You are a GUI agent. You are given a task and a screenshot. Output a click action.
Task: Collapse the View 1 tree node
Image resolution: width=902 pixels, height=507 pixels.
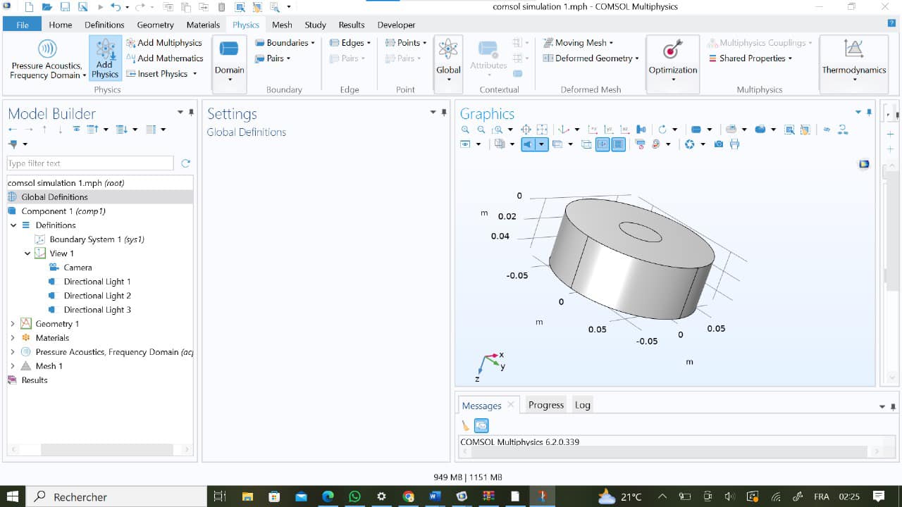(x=27, y=254)
